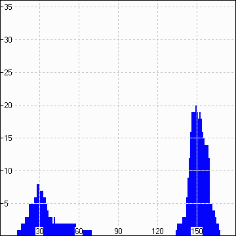Click the low flat bars between 30 and 60
This screenshot has width=236, height=236.
tap(66, 229)
